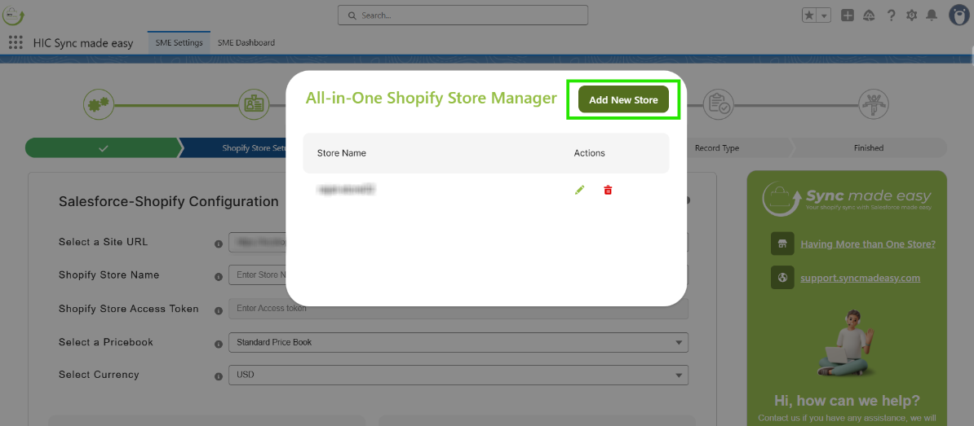974x426 pixels.
Task: Select the Finished path step
Action: (869, 148)
